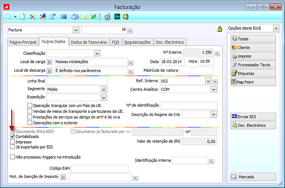Expand the Classificação dropdown

tap(97, 53)
